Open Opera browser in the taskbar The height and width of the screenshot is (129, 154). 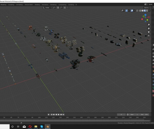30,126
